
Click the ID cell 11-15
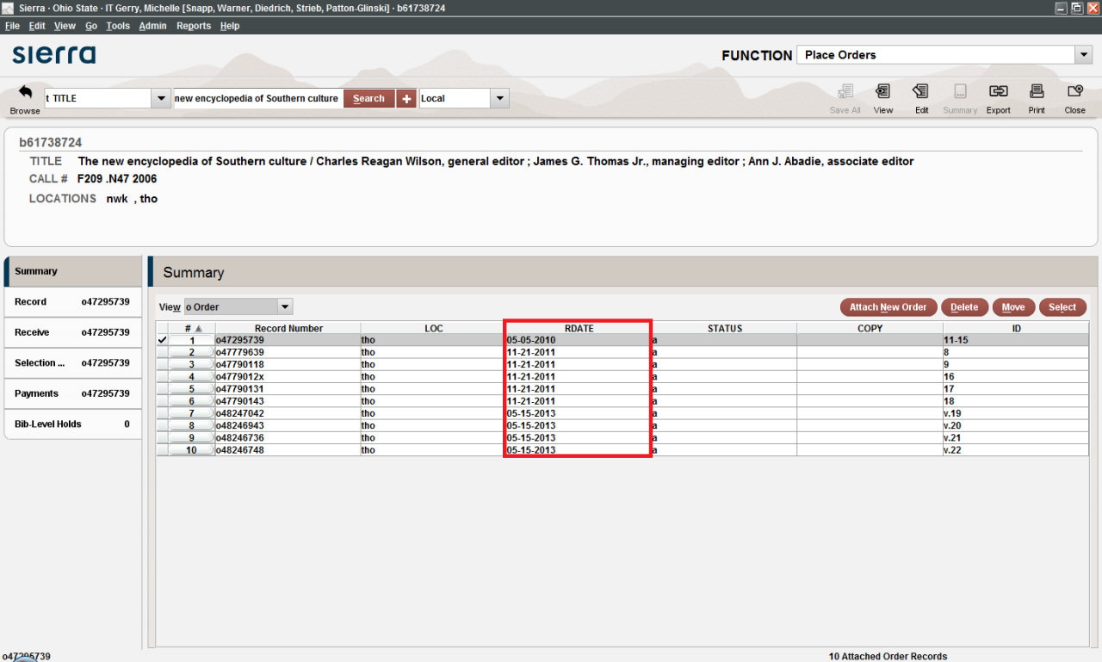pos(1016,340)
